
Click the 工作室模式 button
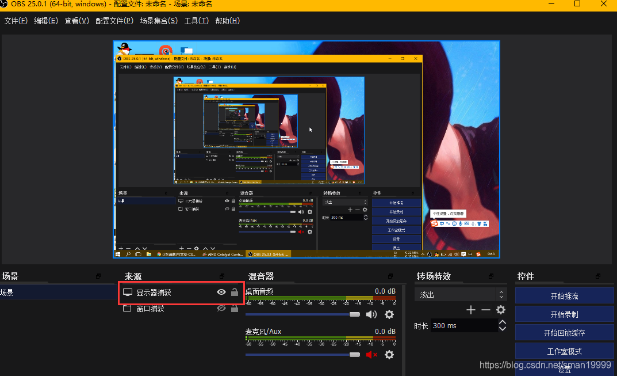564,351
